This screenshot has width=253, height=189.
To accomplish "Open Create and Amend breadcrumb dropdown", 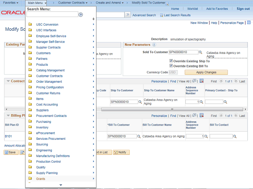I will [x=110, y=3].
